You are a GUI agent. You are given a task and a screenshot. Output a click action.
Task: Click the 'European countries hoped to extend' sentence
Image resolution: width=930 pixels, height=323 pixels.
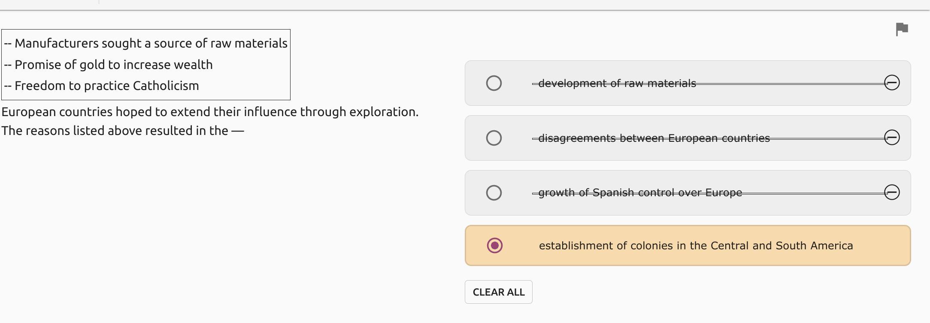click(210, 112)
